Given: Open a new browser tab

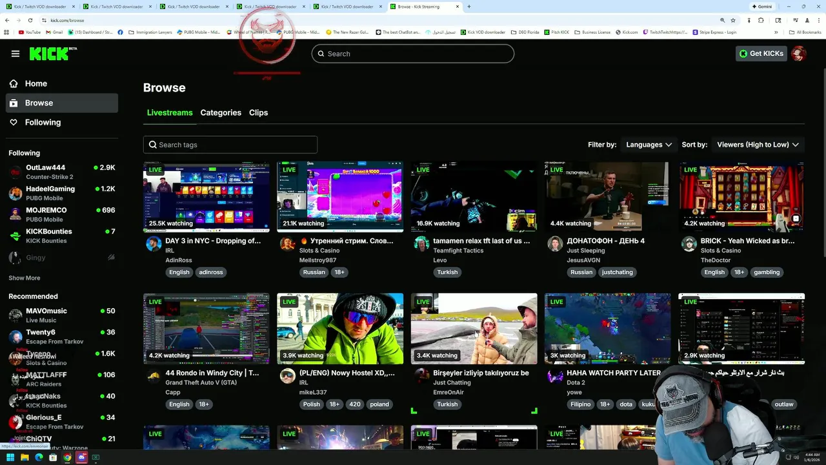Looking at the screenshot, I should pyautogui.click(x=468, y=6).
